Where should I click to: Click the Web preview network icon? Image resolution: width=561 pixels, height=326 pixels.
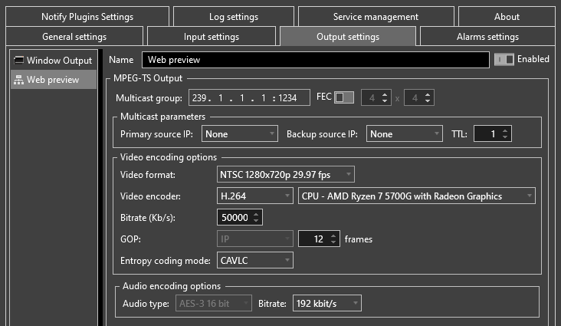18,80
